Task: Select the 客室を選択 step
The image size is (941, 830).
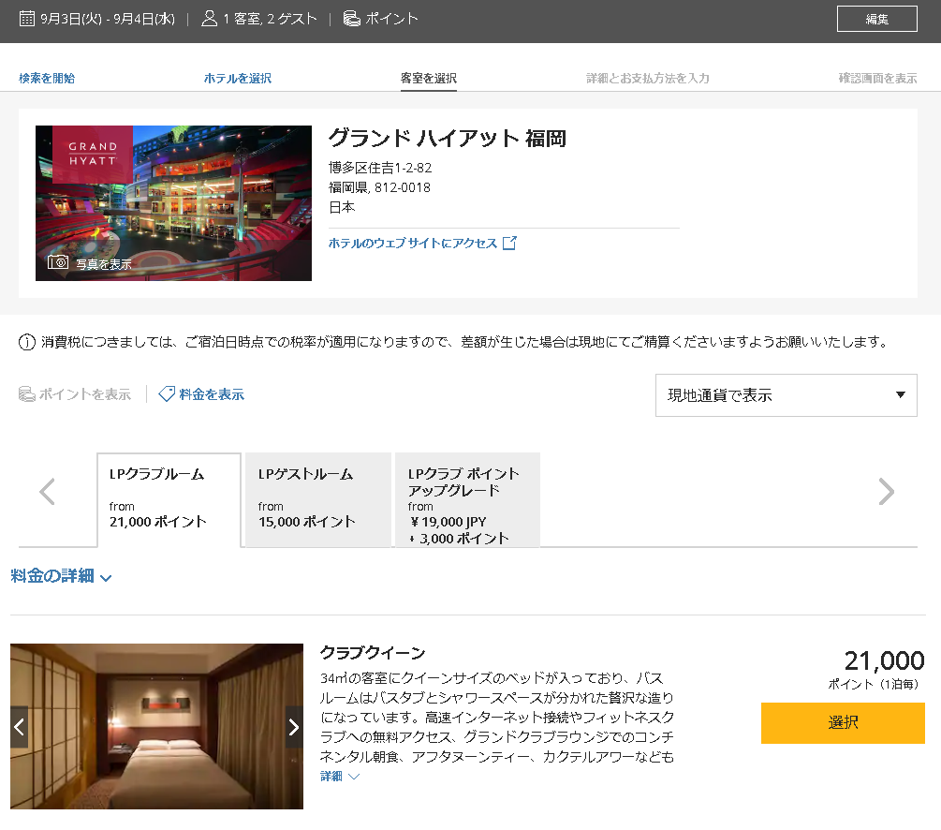Action: (x=429, y=78)
